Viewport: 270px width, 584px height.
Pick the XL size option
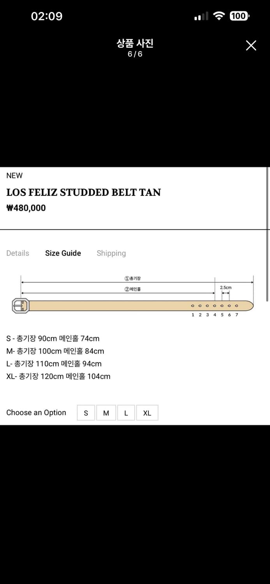(x=147, y=413)
